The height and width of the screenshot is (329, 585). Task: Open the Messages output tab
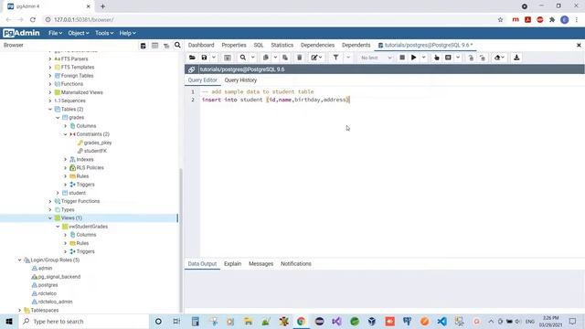tap(261, 264)
